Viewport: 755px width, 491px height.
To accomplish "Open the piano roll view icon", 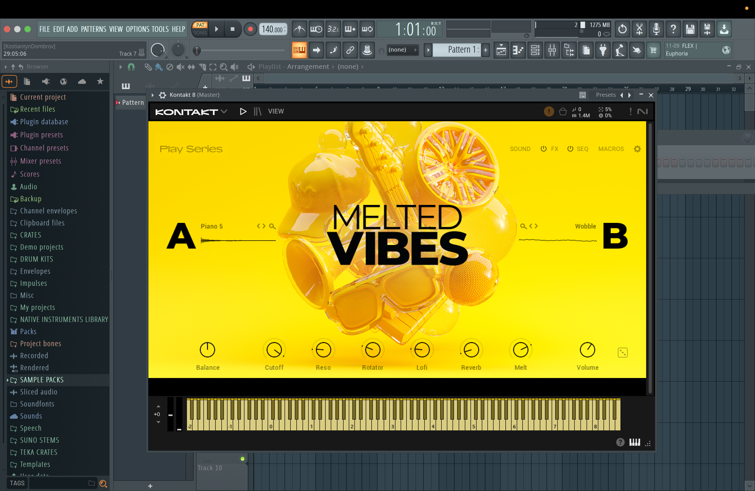I will pyautogui.click(x=518, y=50).
